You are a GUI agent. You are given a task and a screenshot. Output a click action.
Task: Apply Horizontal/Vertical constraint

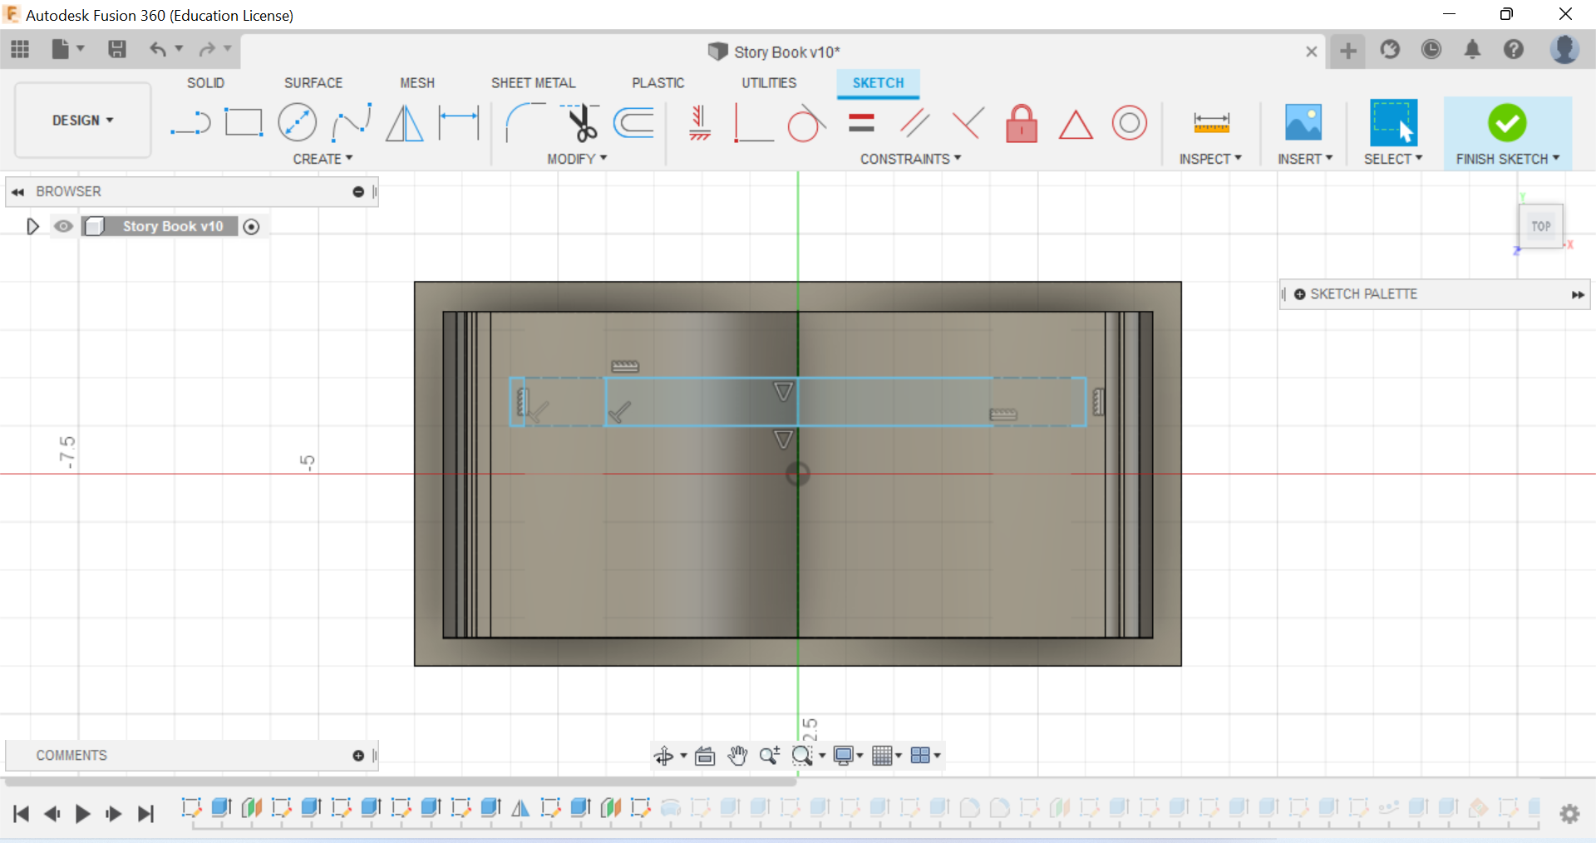click(700, 123)
